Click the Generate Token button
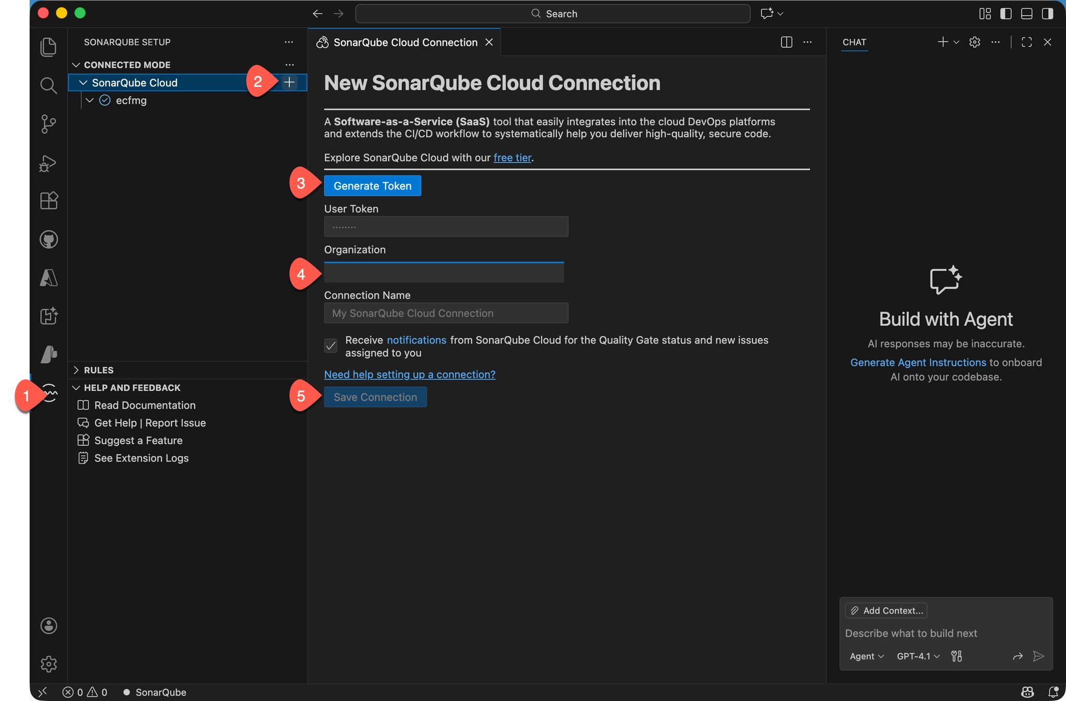Screen dimensions: 1066x701 tap(373, 186)
